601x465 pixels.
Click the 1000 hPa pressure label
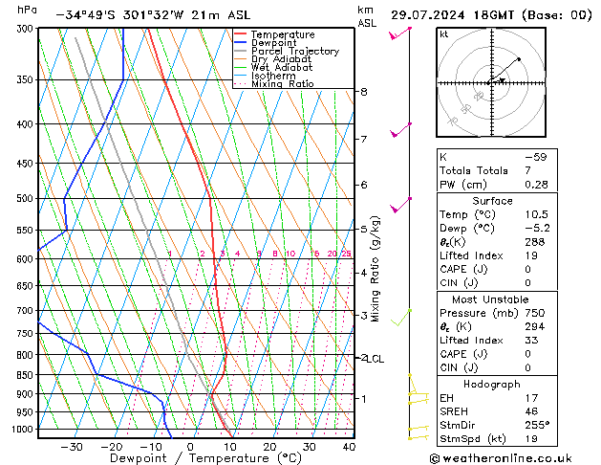pyautogui.click(x=25, y=430)
